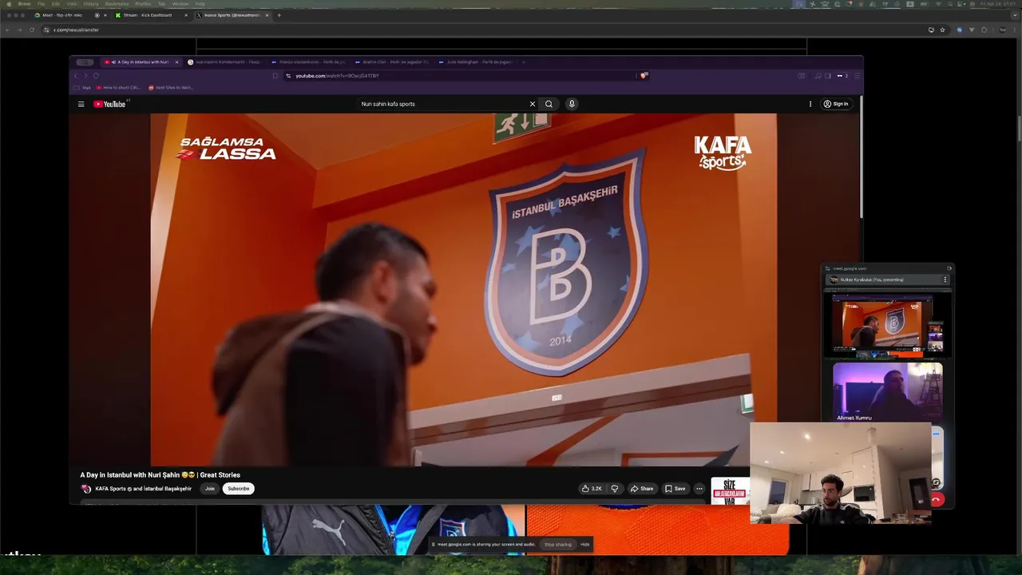Click the YouTube search magnifier button

(x=549, y=104)
